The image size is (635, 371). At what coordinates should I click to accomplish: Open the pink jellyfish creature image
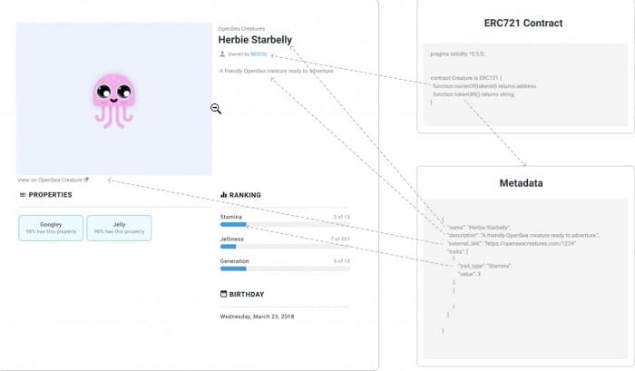(x=113, y=101)
